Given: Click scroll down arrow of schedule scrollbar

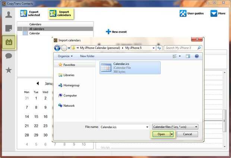Looking at the screenshot, I should pos(225,147).
